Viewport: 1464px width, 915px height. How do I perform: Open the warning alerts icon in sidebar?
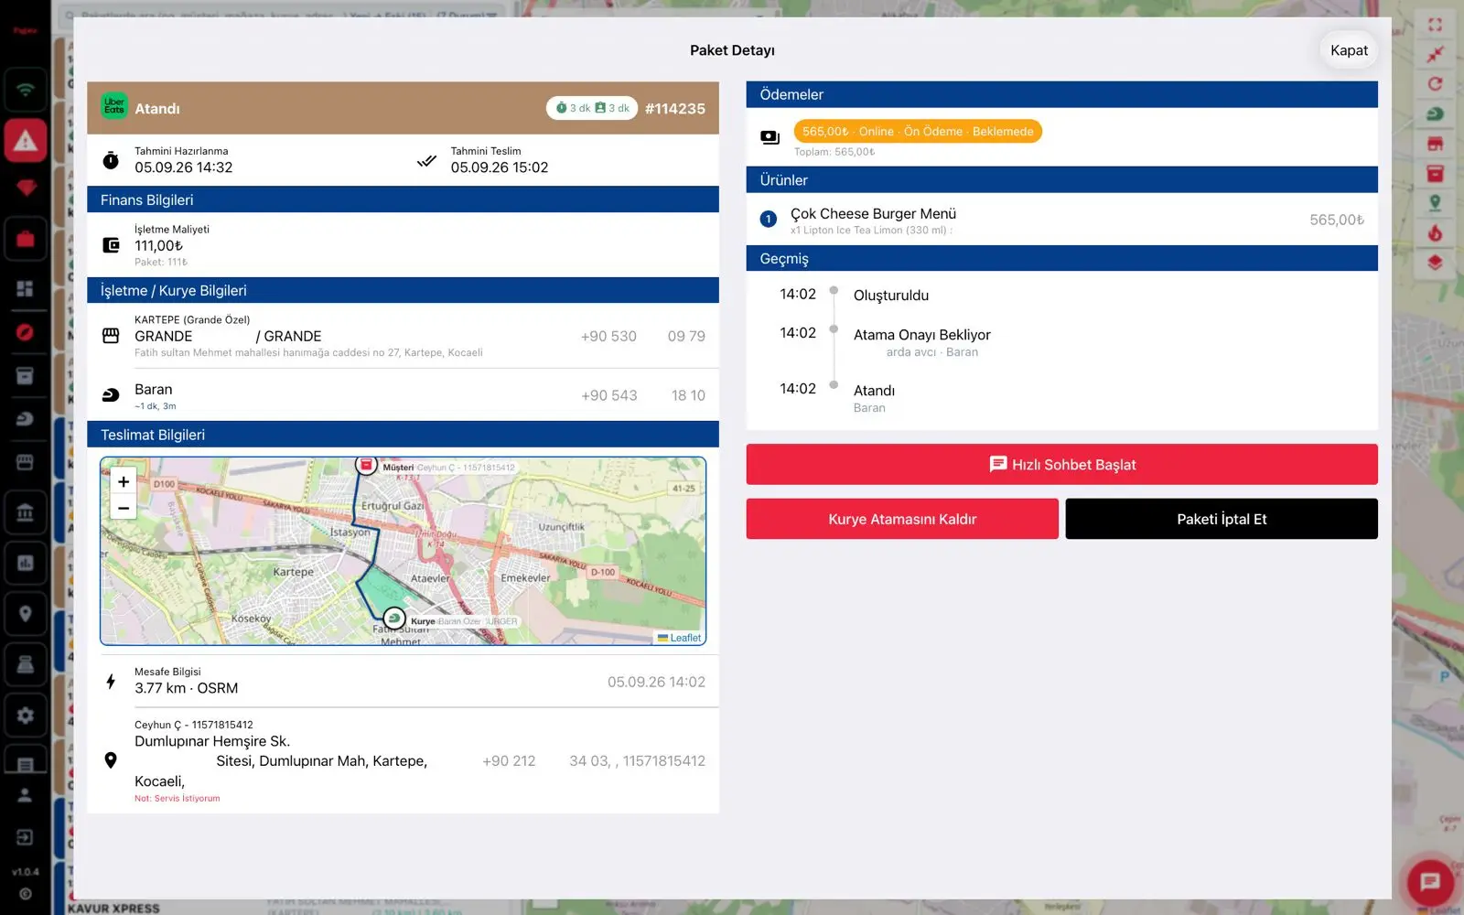coord(25,141)
